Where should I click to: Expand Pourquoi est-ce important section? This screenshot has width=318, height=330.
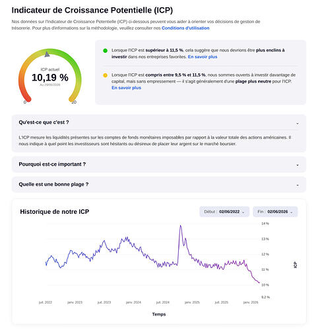point(159,164)
